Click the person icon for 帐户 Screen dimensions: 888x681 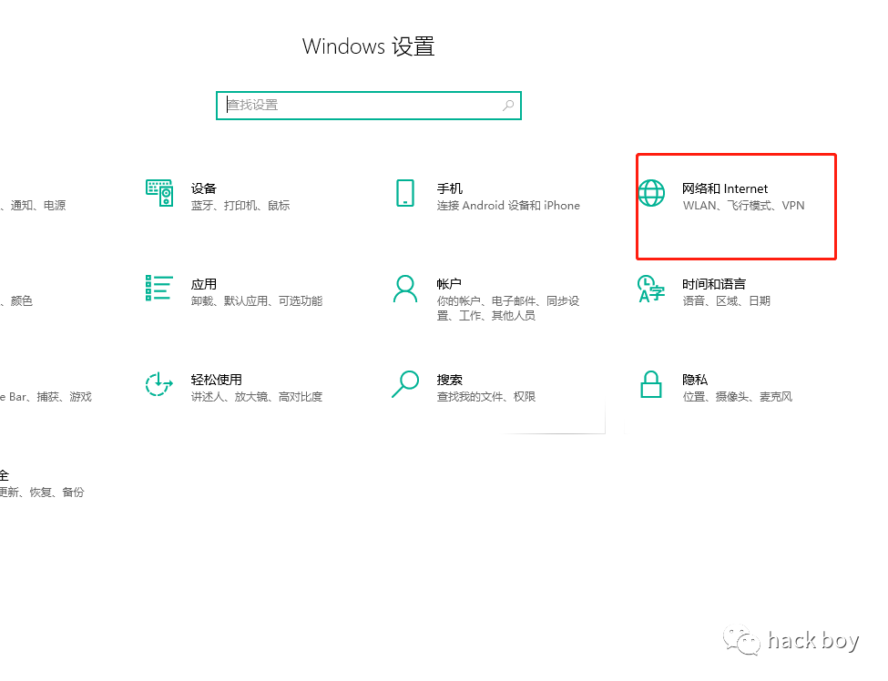pyautogui.click(x=405, y=290)
